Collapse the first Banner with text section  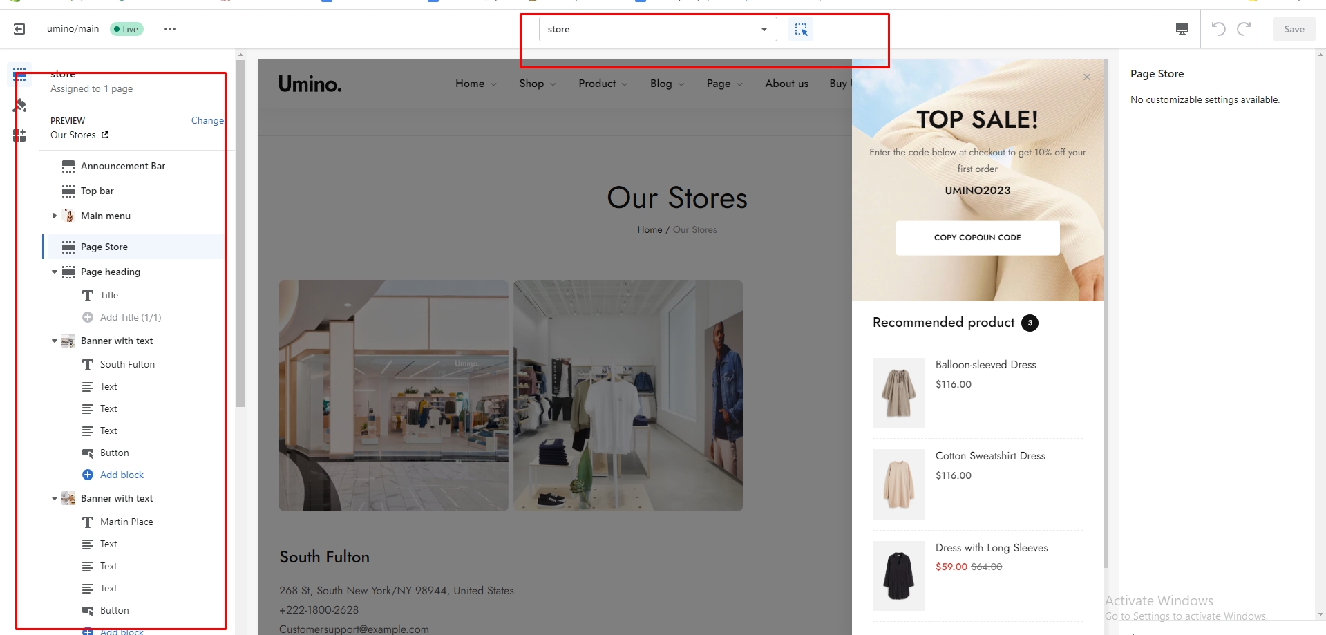[55, 341]
